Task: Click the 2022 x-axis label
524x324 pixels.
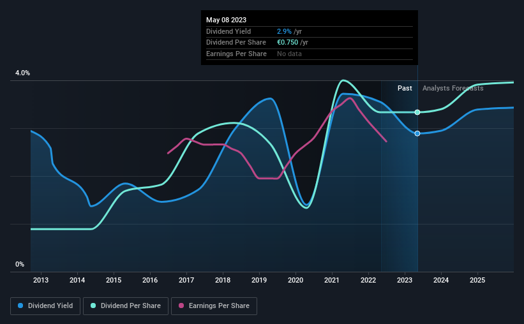Action: (x=368, y=280)
